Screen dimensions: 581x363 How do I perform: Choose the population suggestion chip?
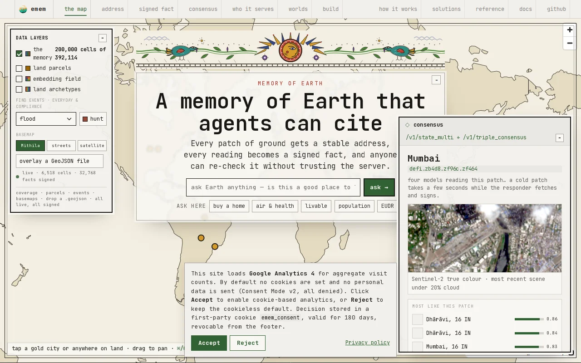[355, 206]
